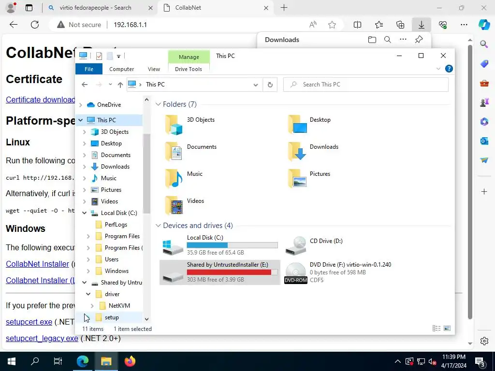
Task: Open Downloads folder from Edge Downloads panel
Action: (372, 40)
